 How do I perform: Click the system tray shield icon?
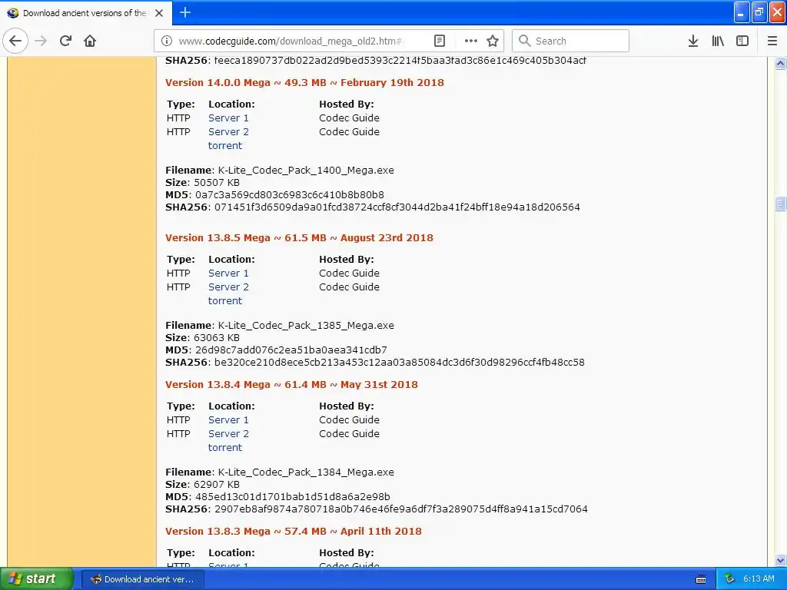point(729,579)
